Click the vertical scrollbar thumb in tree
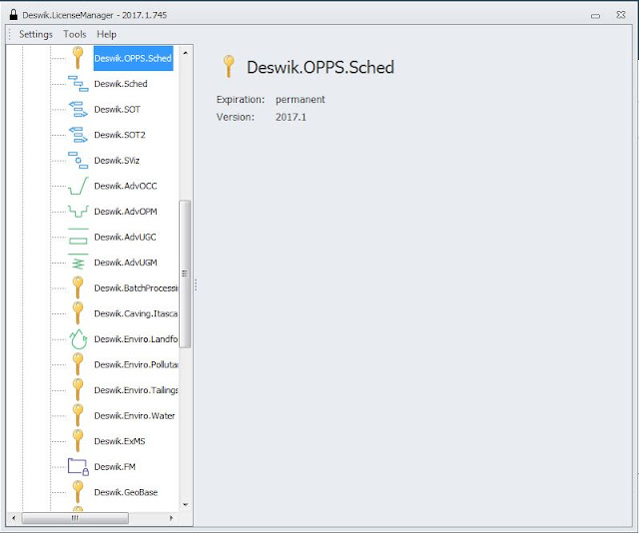639x533 pixels. coord(185,273)
